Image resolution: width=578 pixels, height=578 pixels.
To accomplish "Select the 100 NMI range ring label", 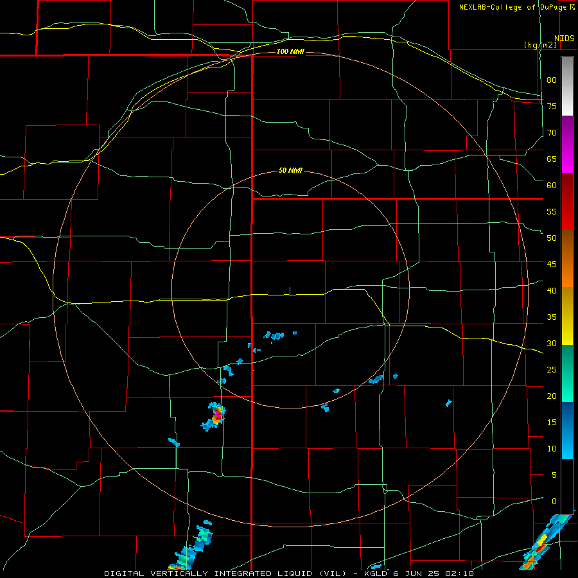I will [x=290, y=51].
